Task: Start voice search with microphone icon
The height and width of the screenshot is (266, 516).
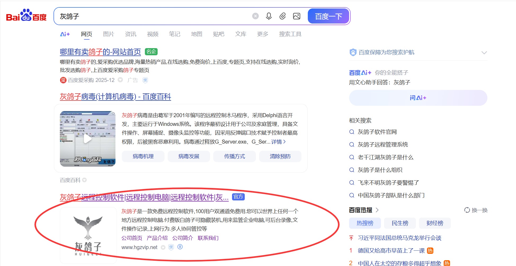Action: pos(269,16)
